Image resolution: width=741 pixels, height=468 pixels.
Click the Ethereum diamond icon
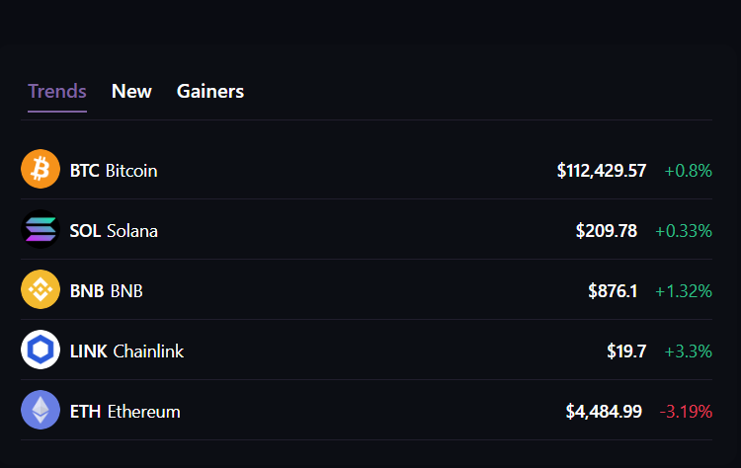(41, 411)
